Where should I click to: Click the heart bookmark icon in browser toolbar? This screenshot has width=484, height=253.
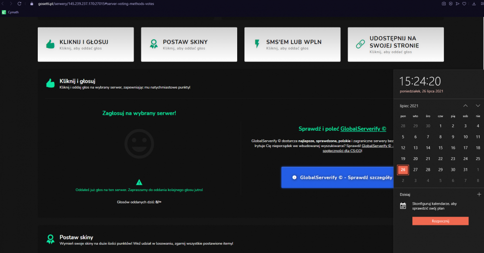pos(464,4)
